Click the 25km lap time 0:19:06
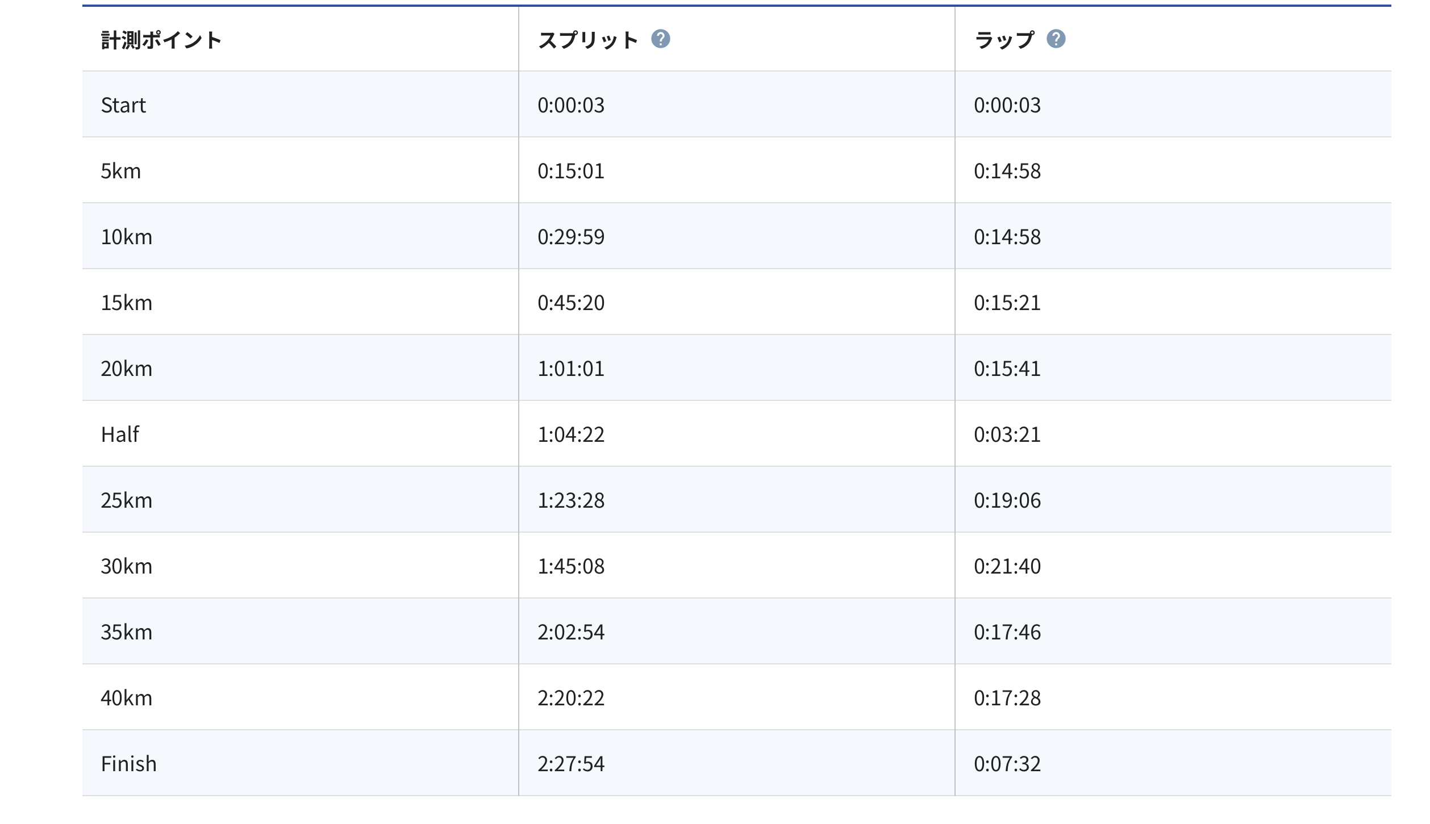This screenshot has width=1430, height=824. (x=1007, y=500)
